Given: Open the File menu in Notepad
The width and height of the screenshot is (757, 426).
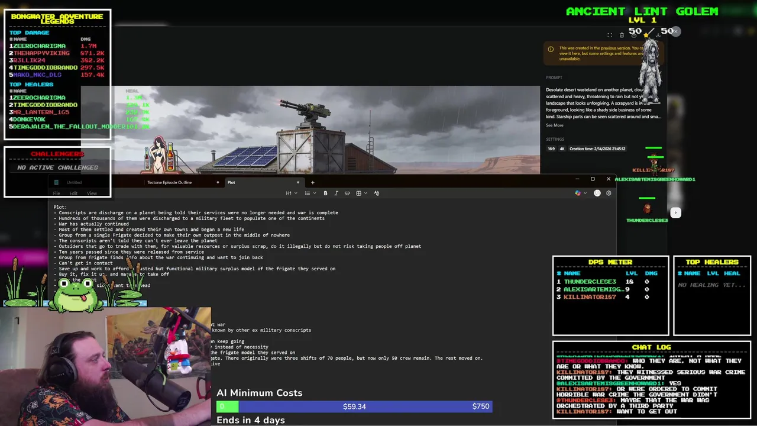Looking at the screenshot, I should tap(56, 193).
